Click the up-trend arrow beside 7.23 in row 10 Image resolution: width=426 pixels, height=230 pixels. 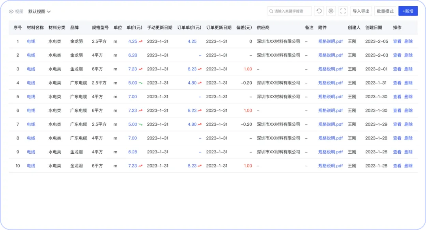click(140, 166)
